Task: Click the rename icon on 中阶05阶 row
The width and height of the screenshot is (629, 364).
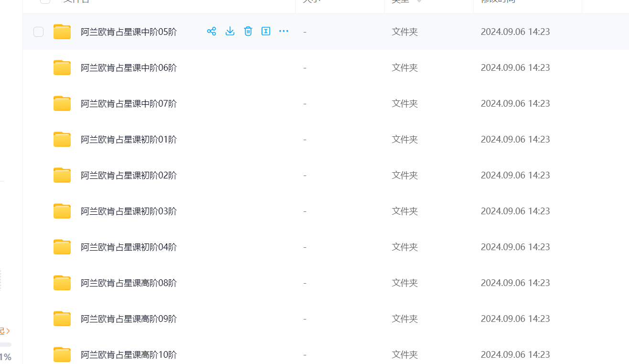Action: [266, 32]
